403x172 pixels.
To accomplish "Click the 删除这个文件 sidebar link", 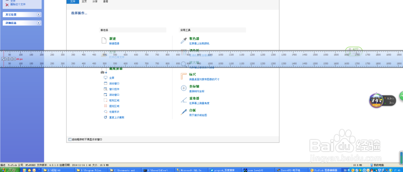I will tap(18, 4).
